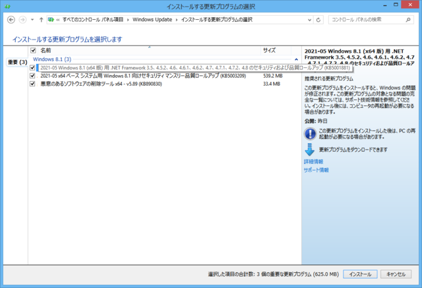The image size is (422, 288).
Task: Uncheck the KB5003209 monthly rollup update
Action: pos(32,76)
